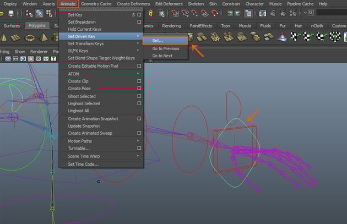The image size is (347, 224).
Task: Open Unghost Selected option box
Action: 139,103
